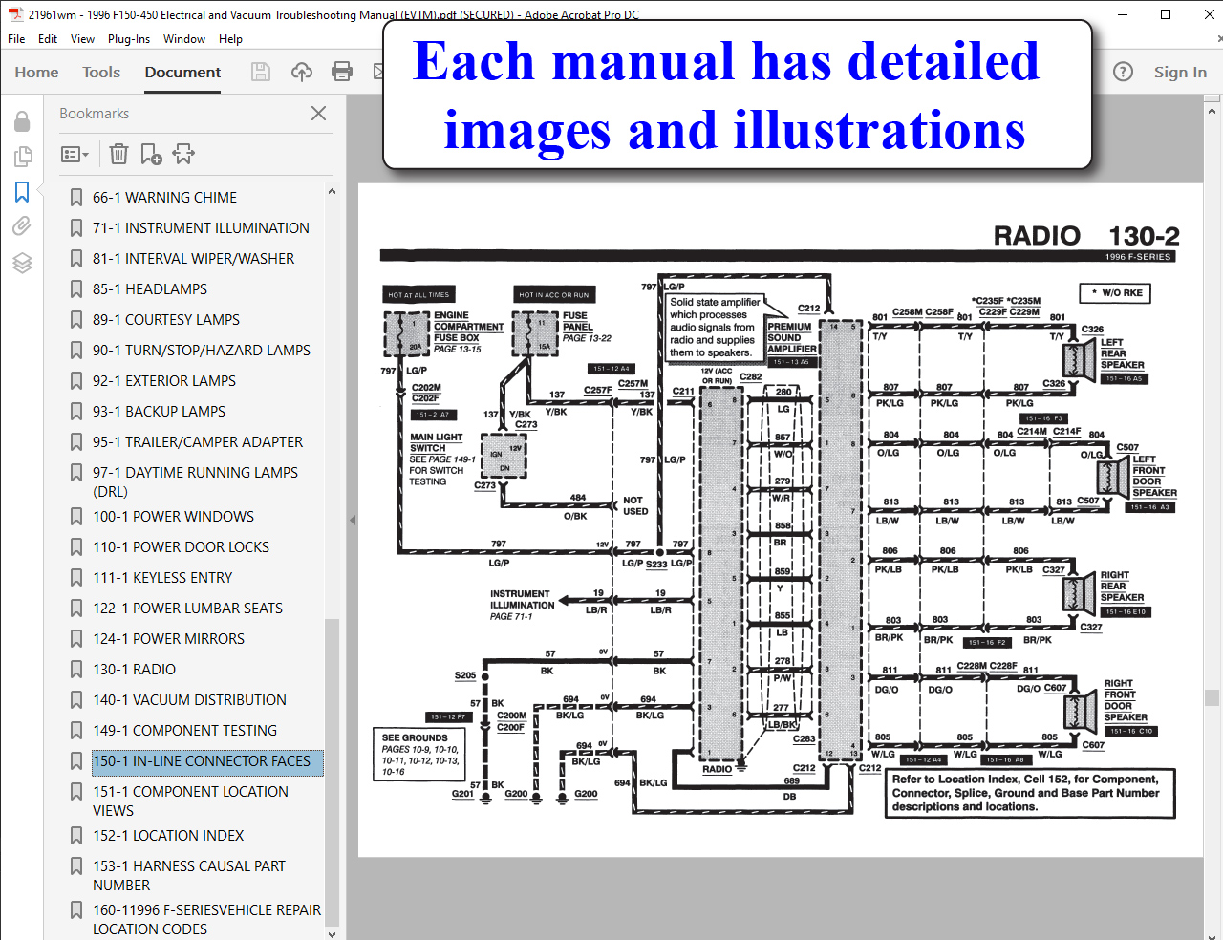Click the upload to cloud icon
The image size is (1223, 940).
coord(302,72)
